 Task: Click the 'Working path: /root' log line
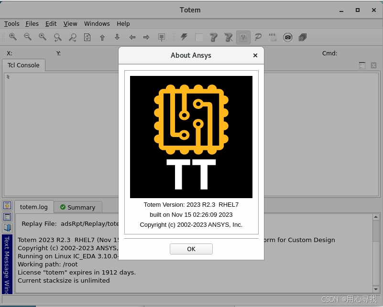coord(48,265)
